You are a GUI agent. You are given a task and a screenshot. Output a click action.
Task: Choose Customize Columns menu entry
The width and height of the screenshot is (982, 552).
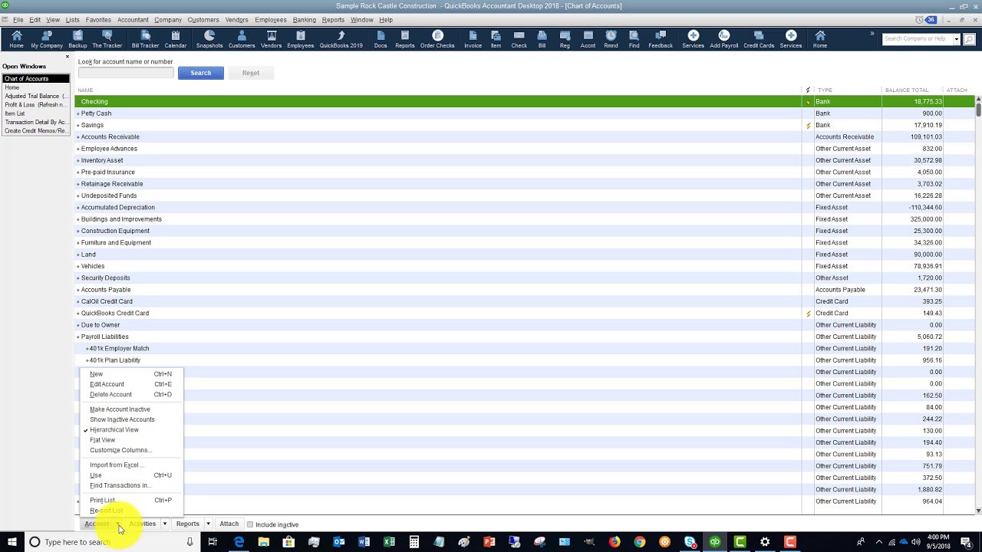[x=120, y=450]
